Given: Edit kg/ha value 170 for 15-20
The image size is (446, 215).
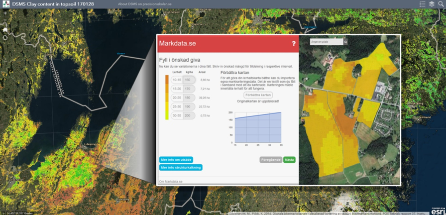Looking at the screenshot, I should pos(189,89).
